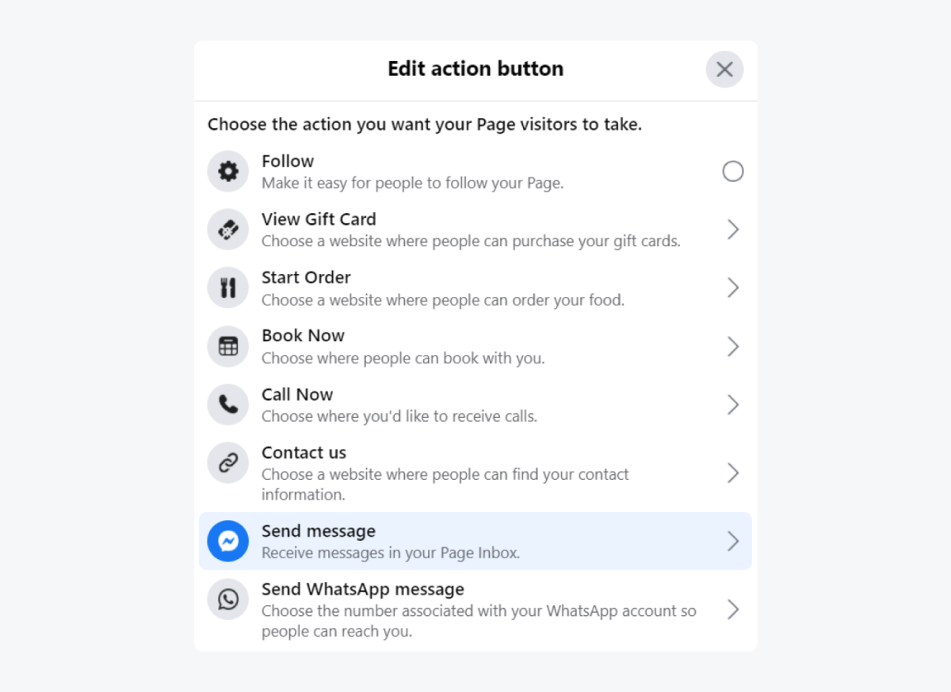
Task: Close the Edit action button dialog
Action: click(724, 69)
